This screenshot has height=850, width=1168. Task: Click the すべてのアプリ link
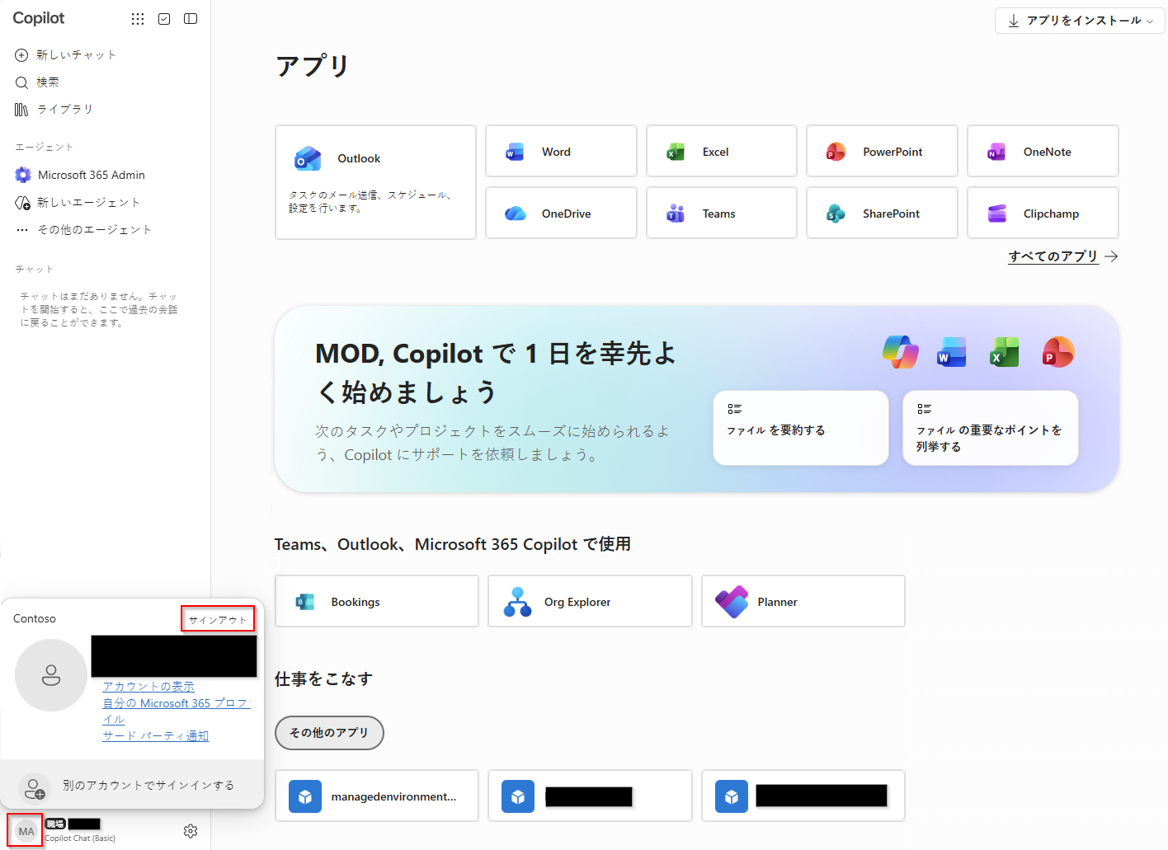[x=1063, y=256]
